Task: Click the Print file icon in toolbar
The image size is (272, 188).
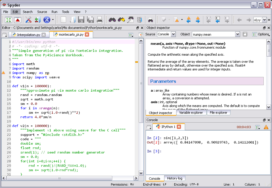Action: [99, 20]
